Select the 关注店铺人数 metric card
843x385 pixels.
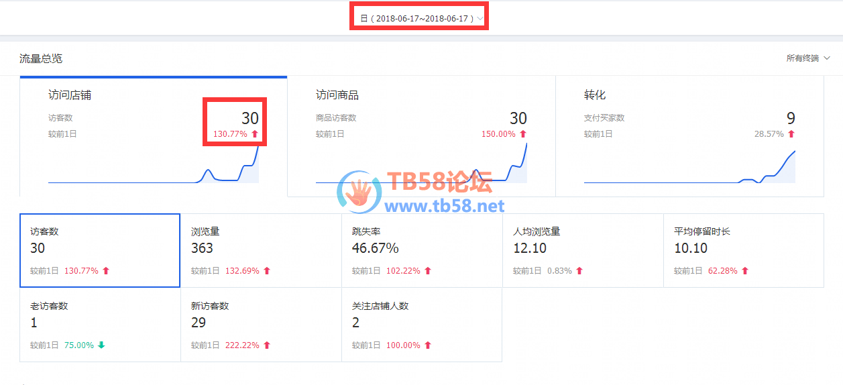(422, 325)
